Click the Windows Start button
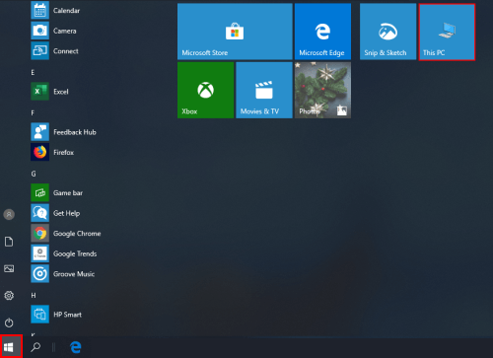Screen dimensions: 493x358 [x=11, y=346]
